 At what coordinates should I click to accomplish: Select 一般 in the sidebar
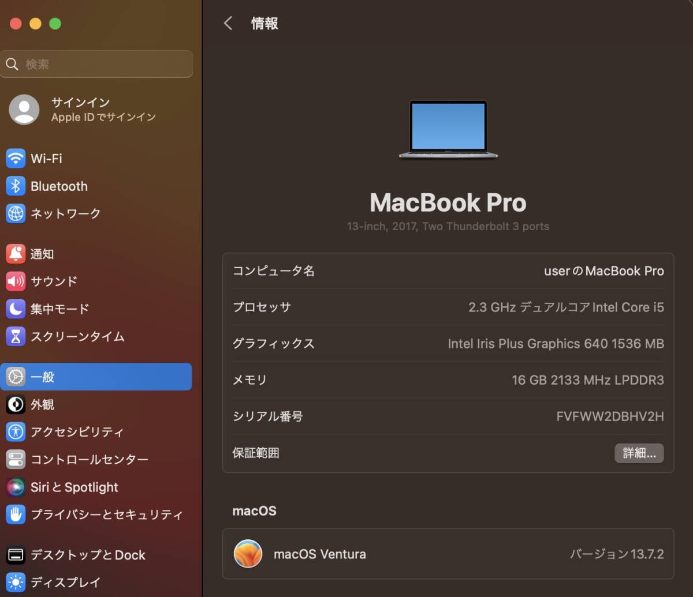pyautogui.click(x=96, y=377)
